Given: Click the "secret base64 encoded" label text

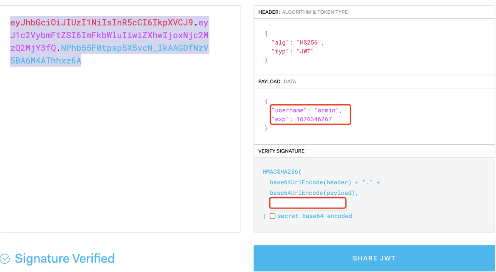Looking at the screenshot, I should (x=314, y=216).
